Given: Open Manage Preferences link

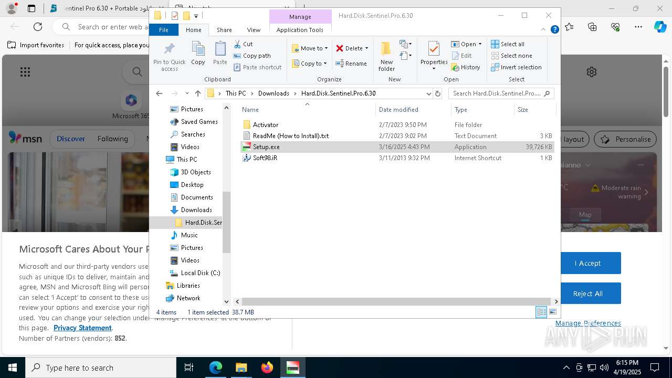Looking at the screenshot, I should 588,323.
